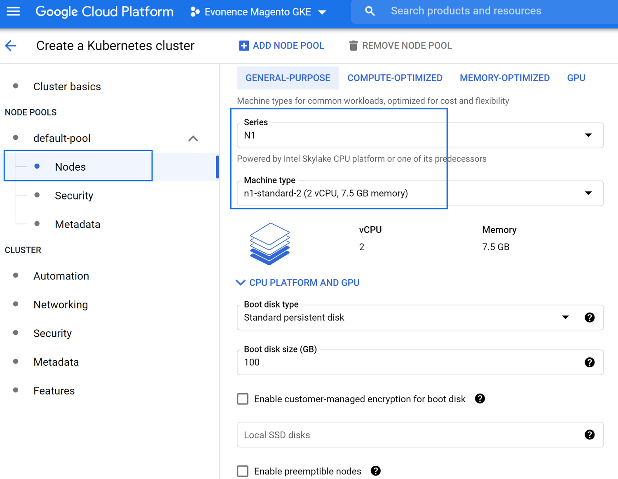Click the Create a Kubernetes cluster title

point(115,46)
